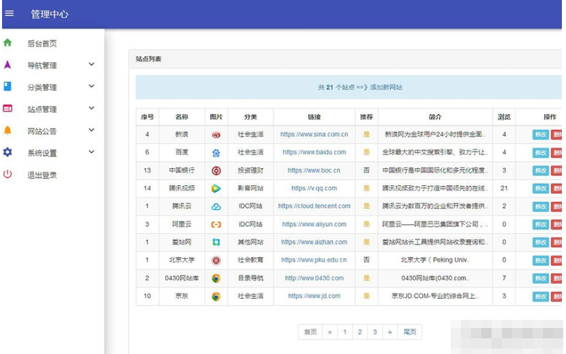This screenshot has height=354, width=566.
Task: Click the purple navigation arrow icon
Action: [8, 65]
